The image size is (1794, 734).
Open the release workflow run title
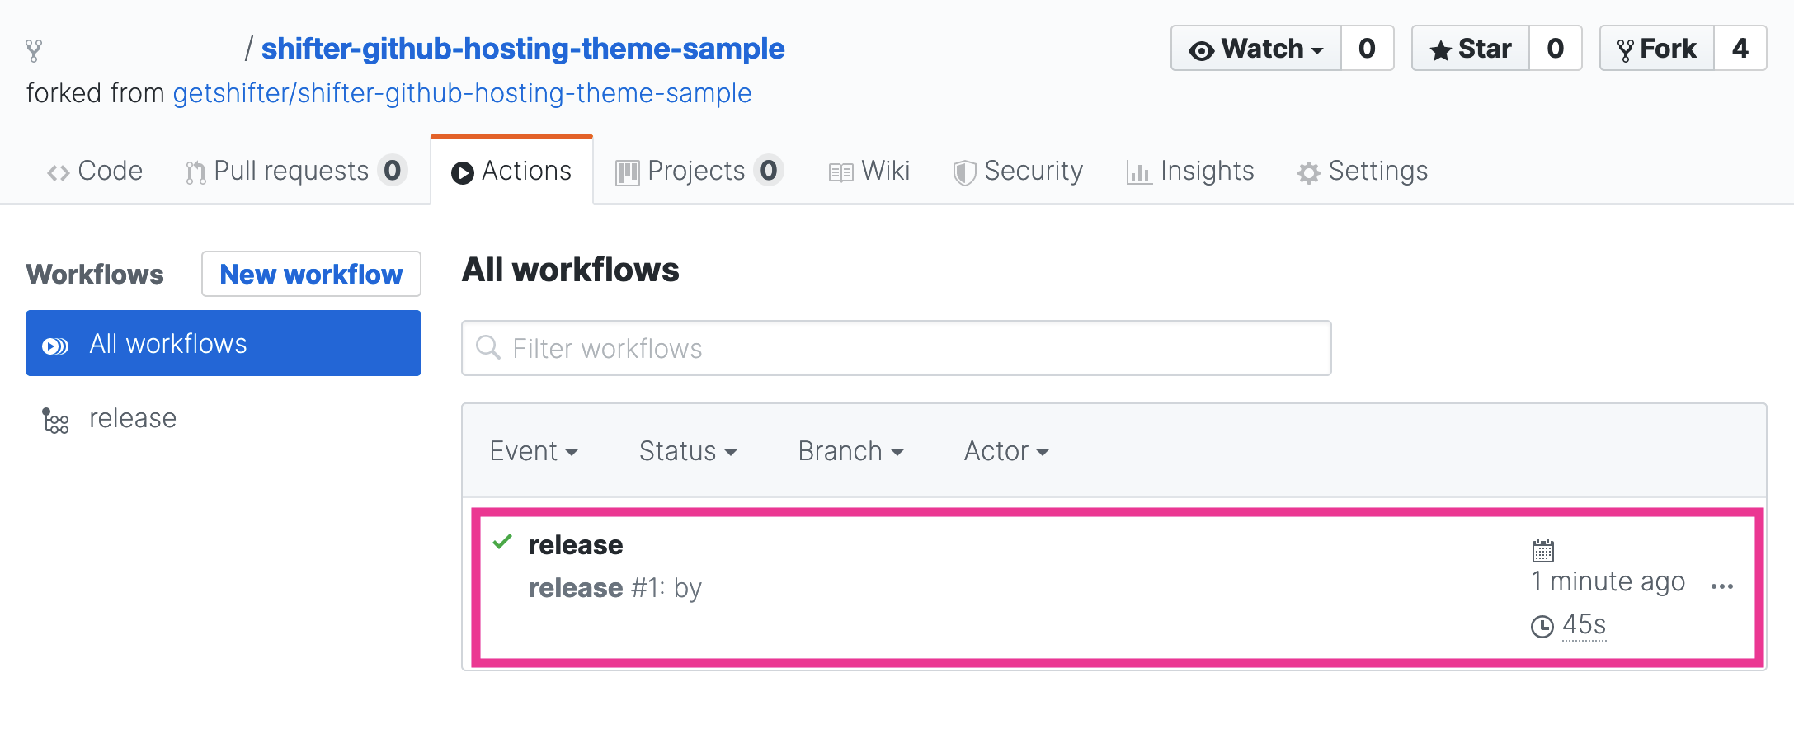coord(576,545)
